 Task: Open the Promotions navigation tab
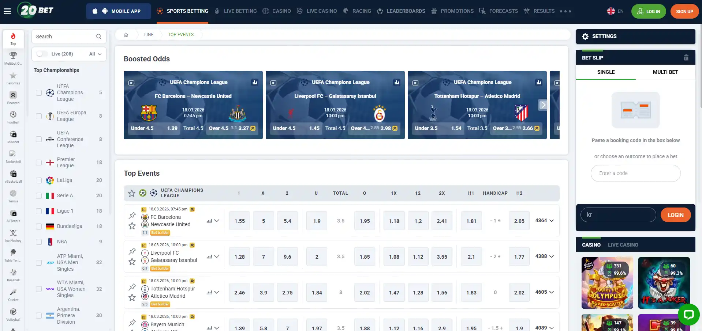[452, 11]
